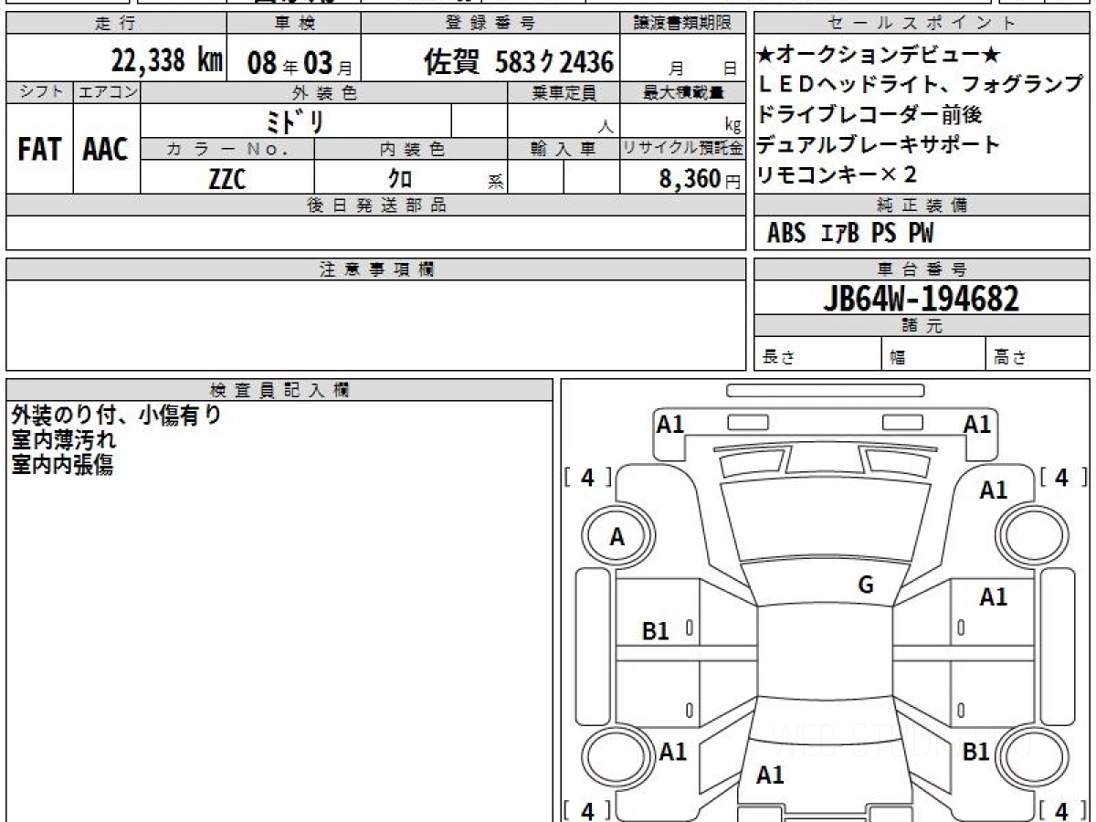Click the A mark inside the wheel circle
Image resolution: width=1096 pixels, height=822 pixels.
pyautogui.click(x=617, y=538)
